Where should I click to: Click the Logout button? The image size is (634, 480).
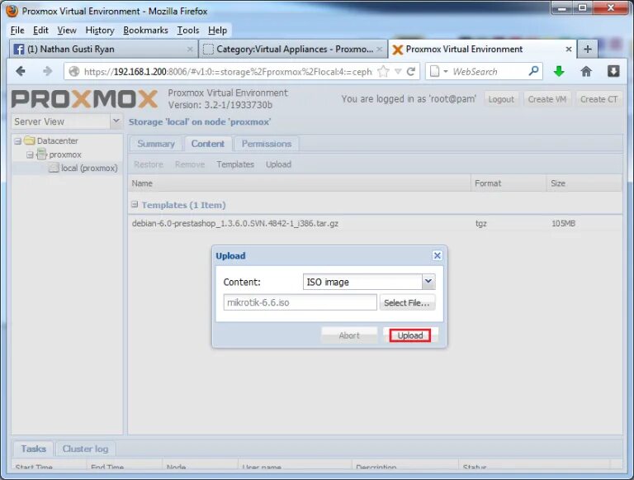point(501,99)
